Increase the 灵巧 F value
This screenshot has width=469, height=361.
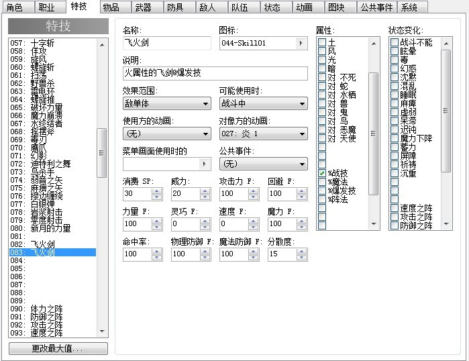point(205,221)
